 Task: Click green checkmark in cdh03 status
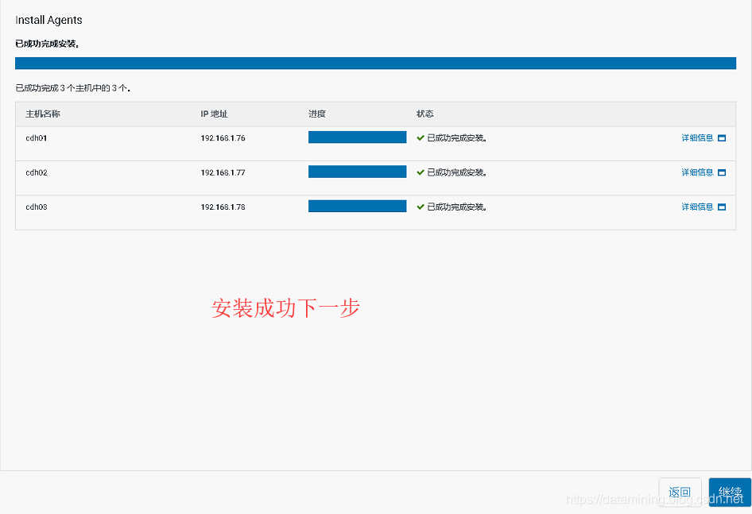[421, 207]
